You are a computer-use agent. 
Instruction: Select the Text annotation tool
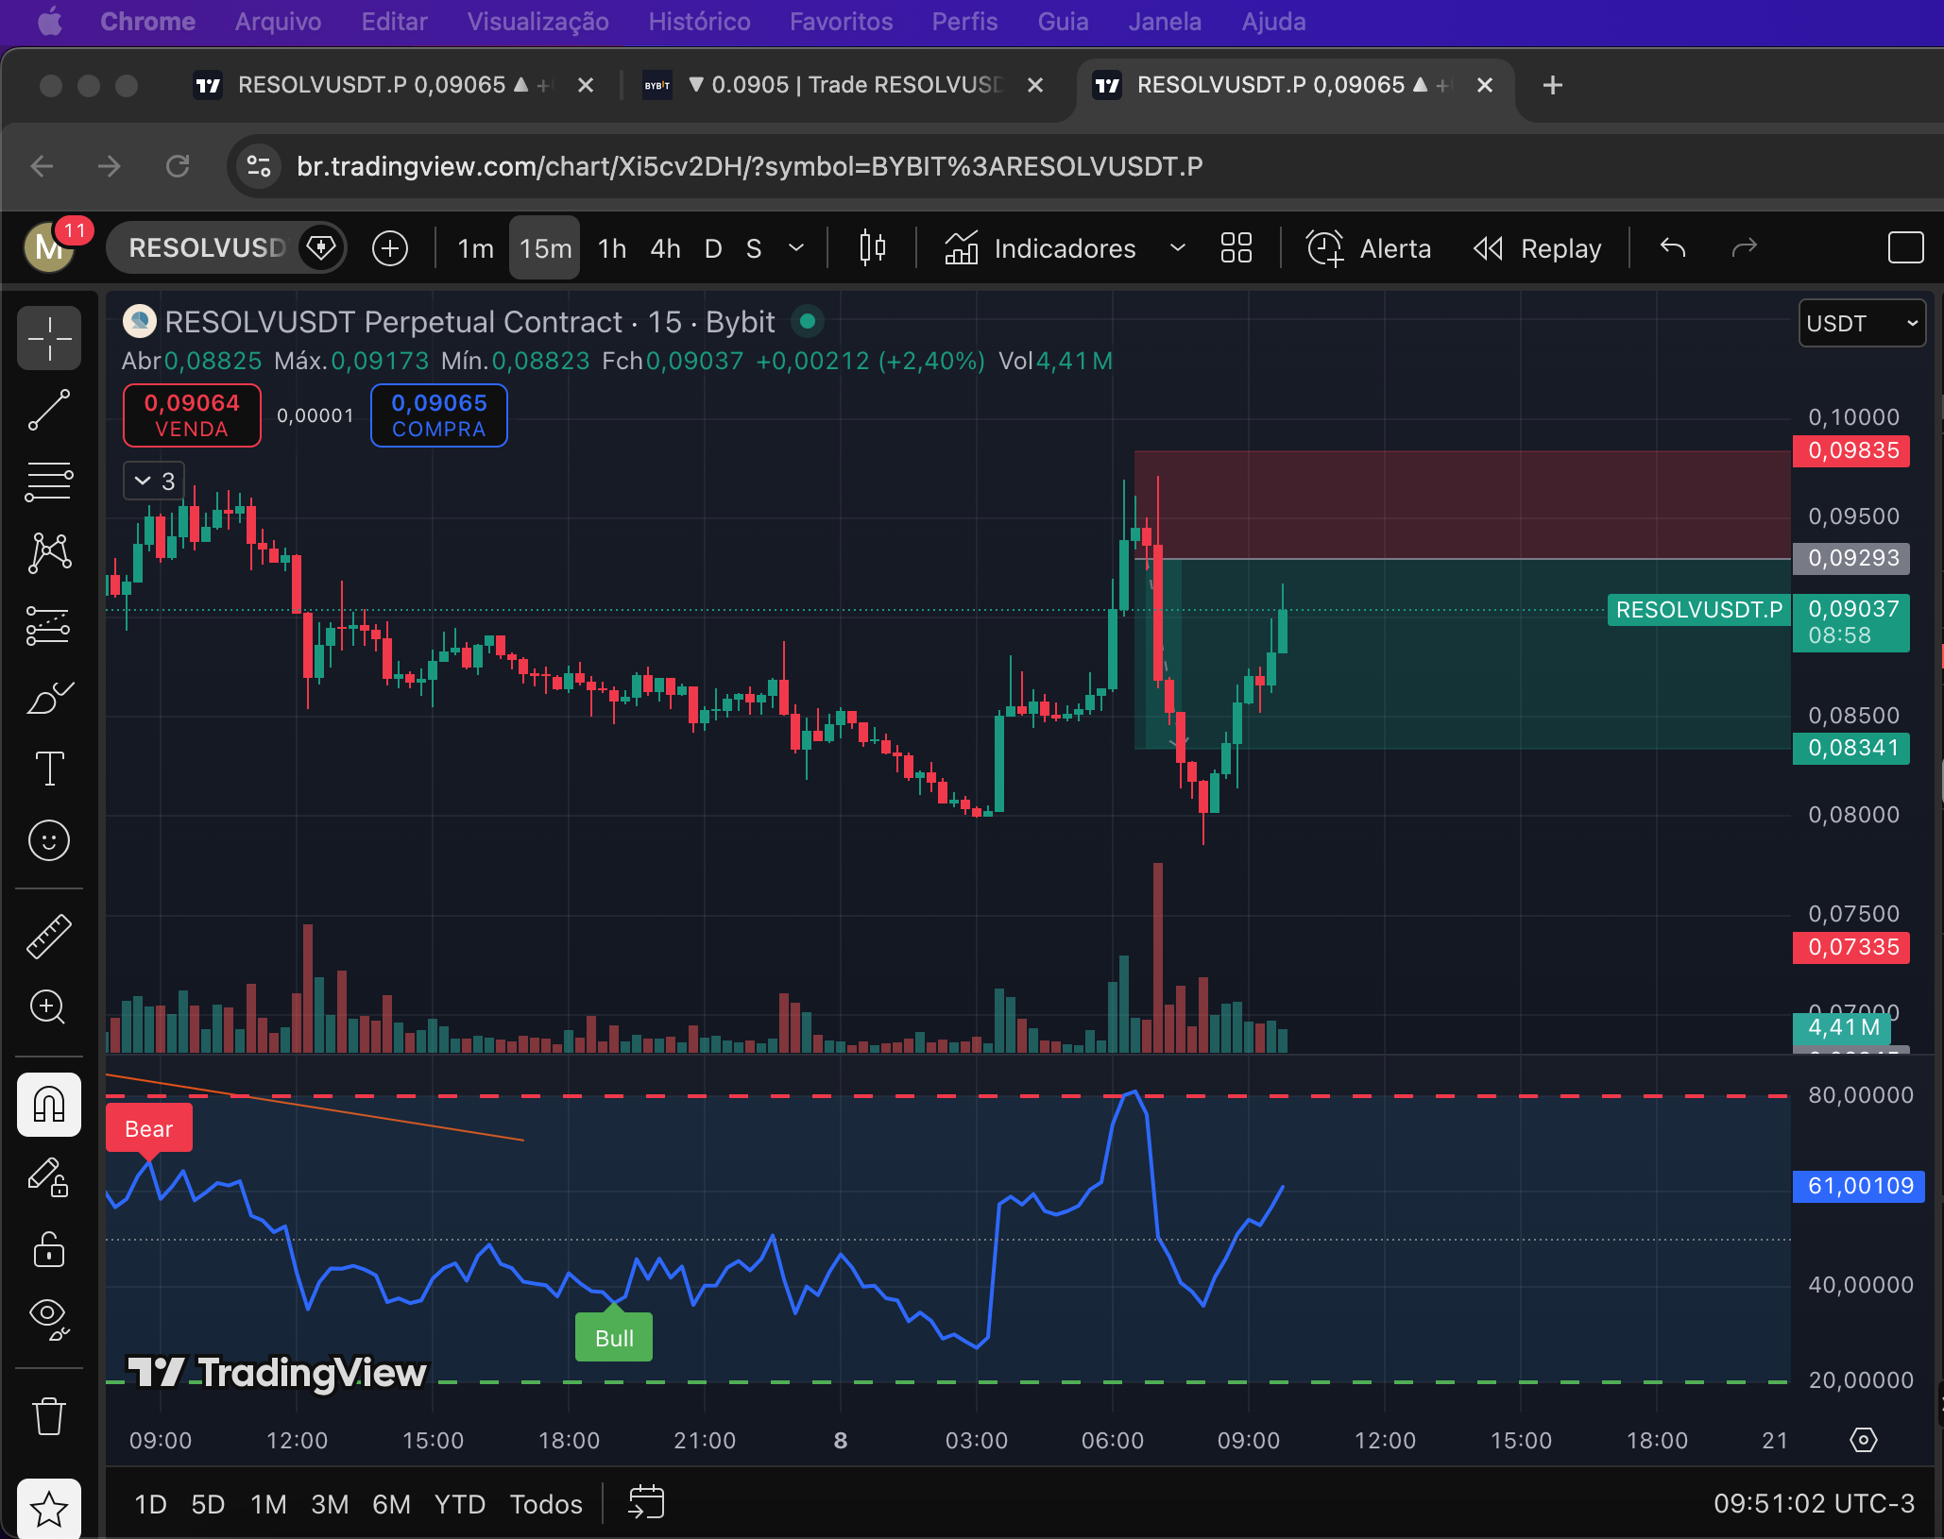(49, 769)
